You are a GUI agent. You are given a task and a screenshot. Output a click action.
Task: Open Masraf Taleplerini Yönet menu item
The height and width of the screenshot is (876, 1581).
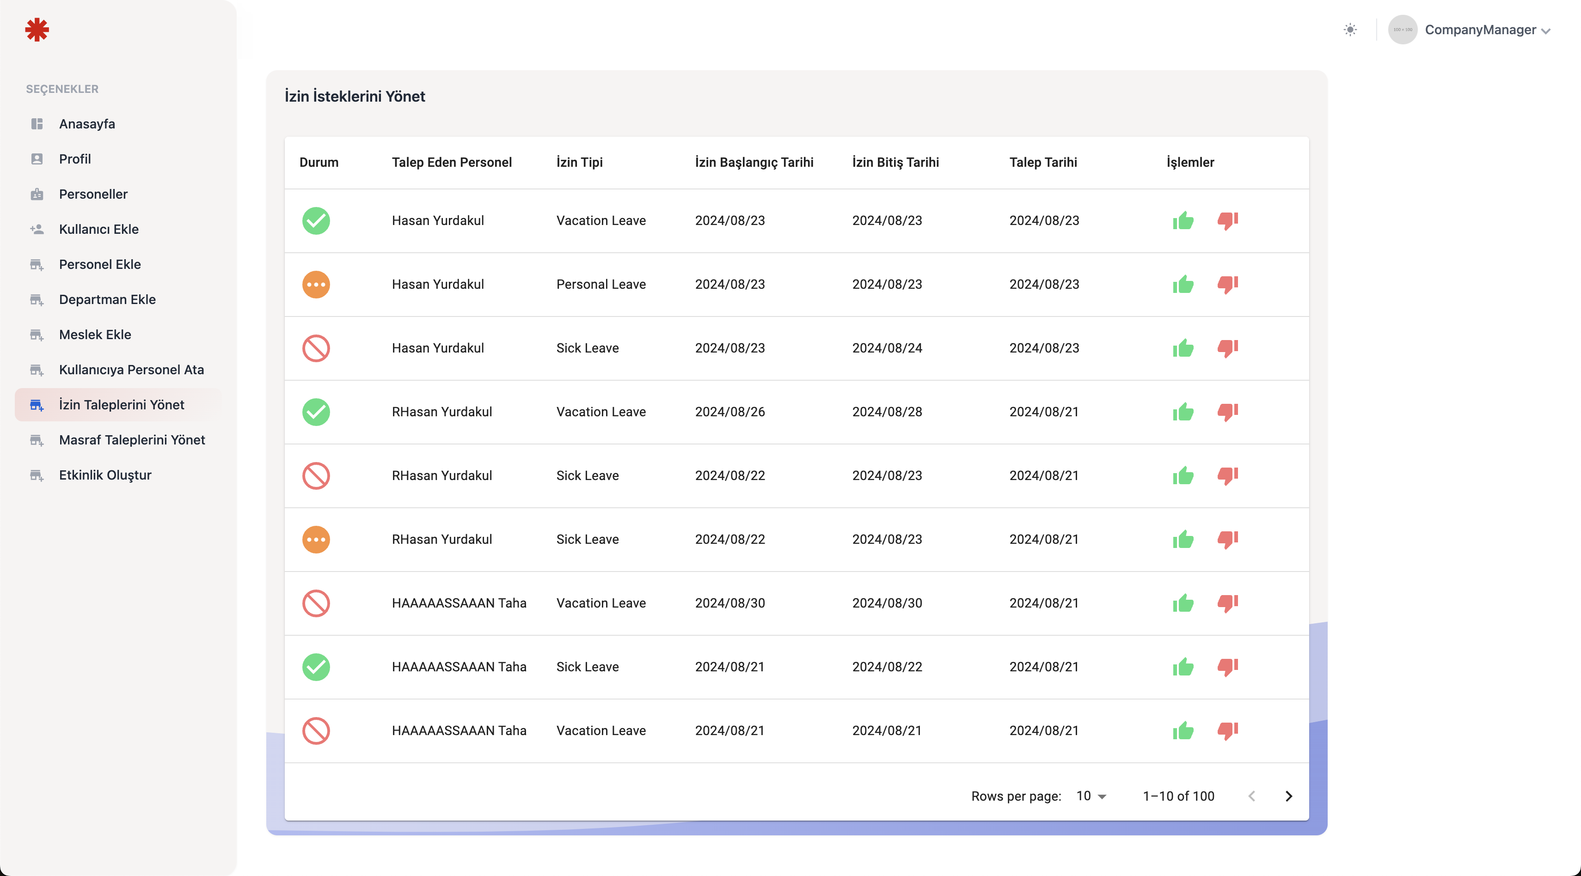[x=132, y=440]
